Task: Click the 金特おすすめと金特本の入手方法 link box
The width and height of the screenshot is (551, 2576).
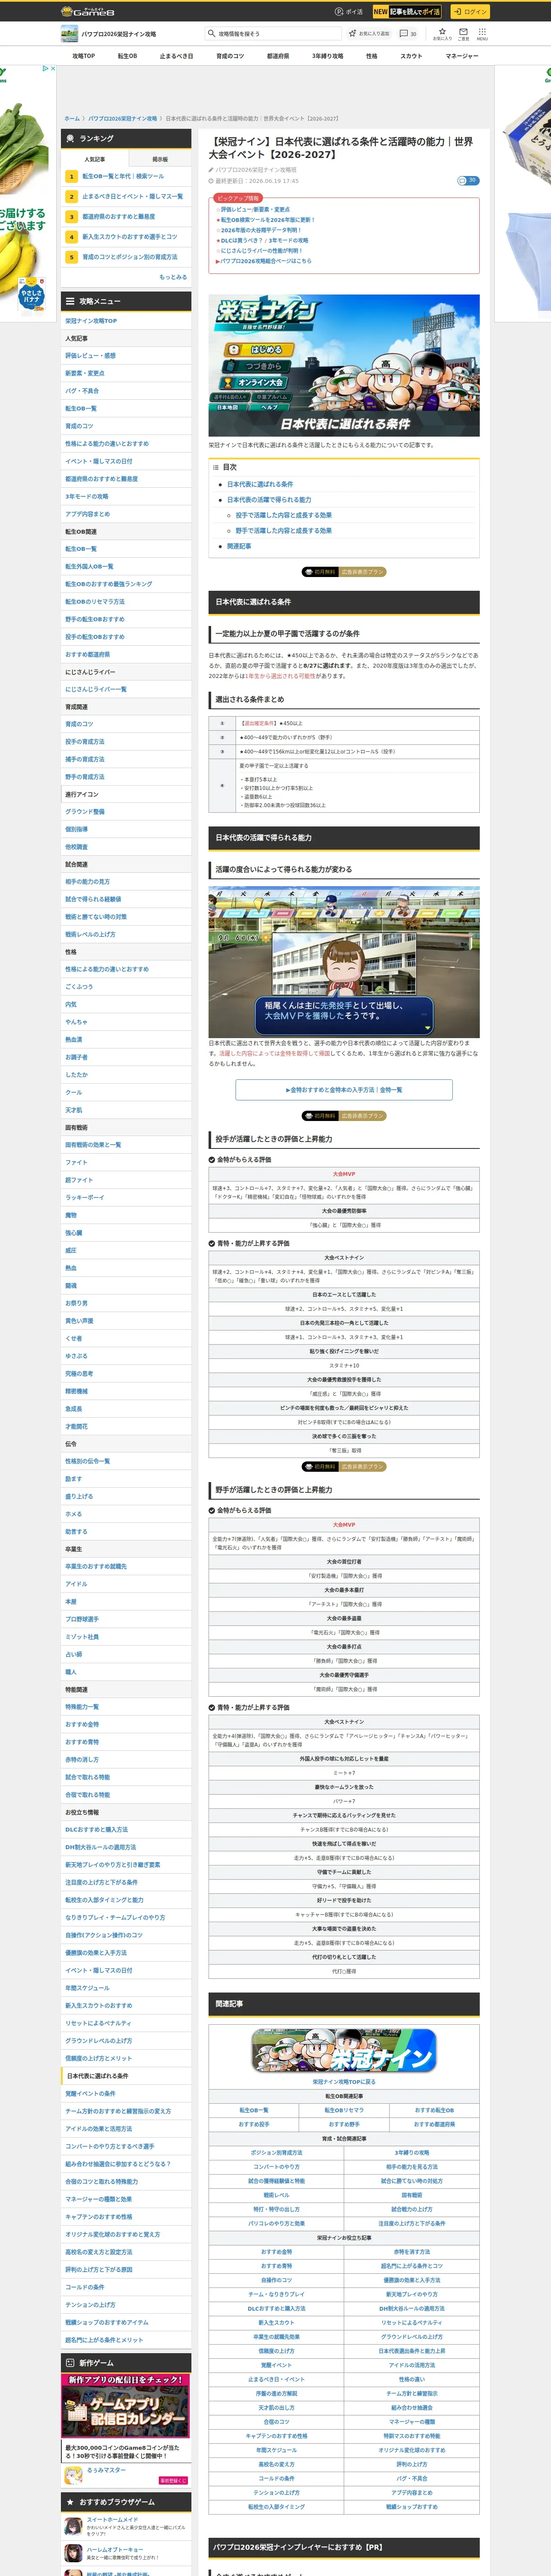Action: click(344, 1090)
